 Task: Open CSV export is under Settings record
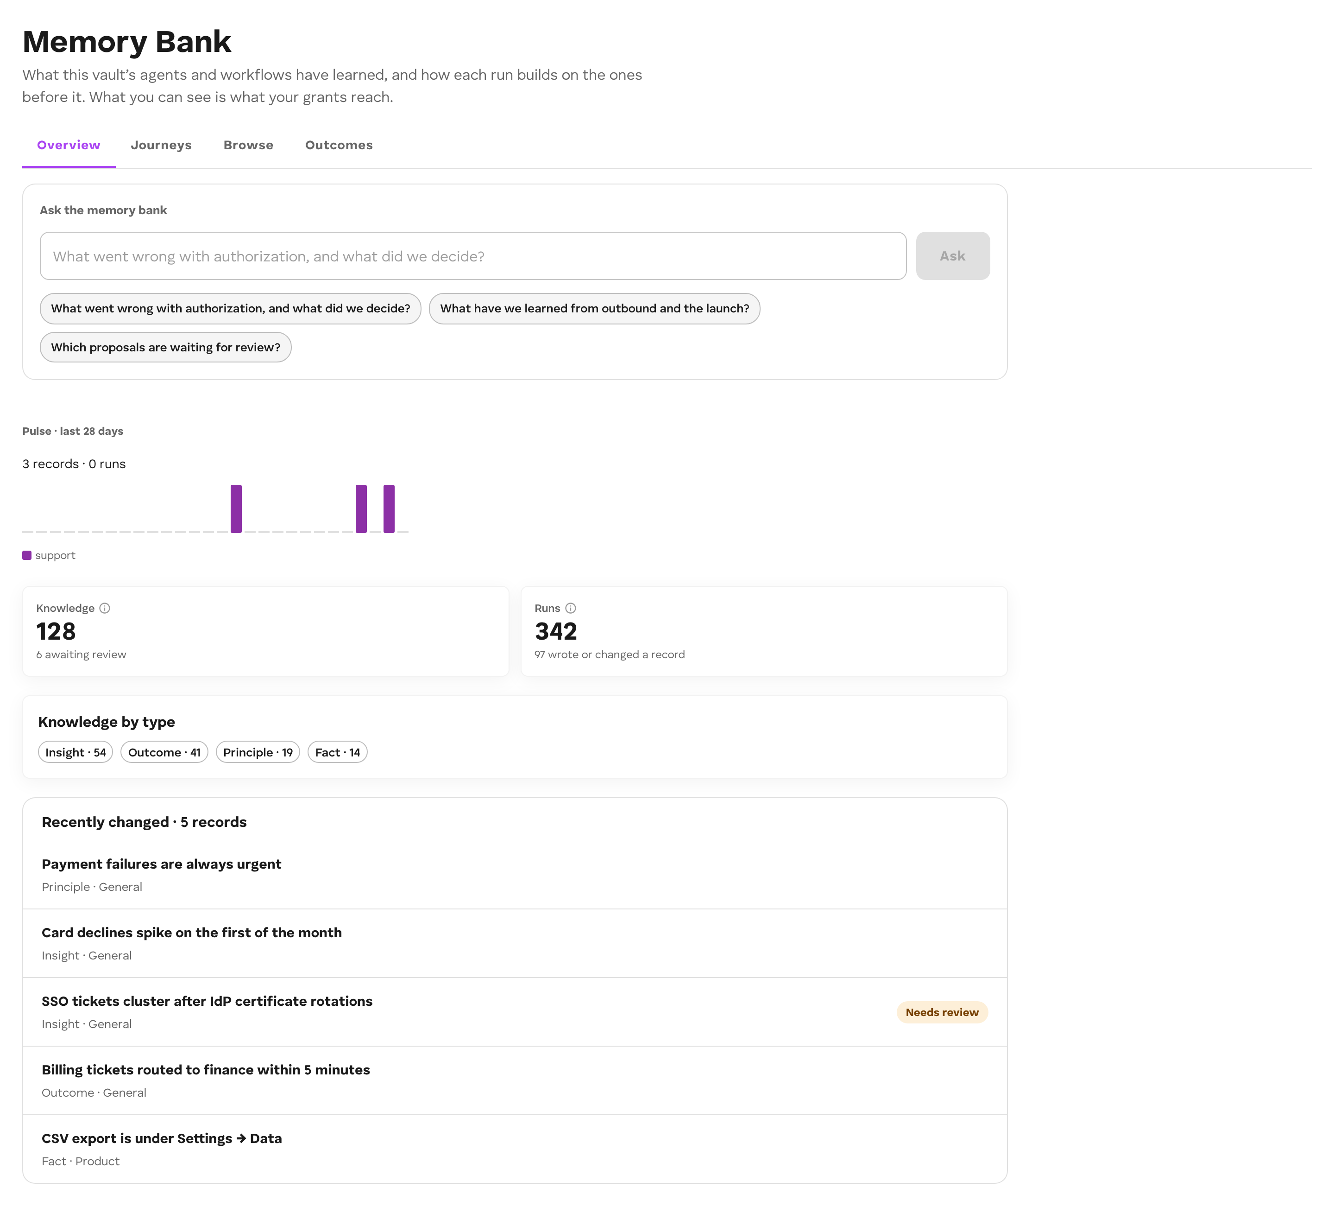point(515,1150)
